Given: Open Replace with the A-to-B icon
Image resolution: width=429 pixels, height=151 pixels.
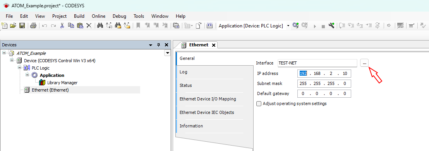Looking at the screenshot, I should coord(109,25).
